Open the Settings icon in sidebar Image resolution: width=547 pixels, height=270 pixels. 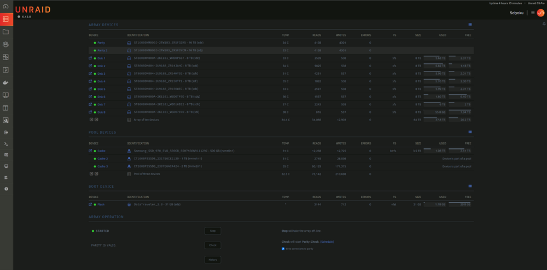pos(5,57)
